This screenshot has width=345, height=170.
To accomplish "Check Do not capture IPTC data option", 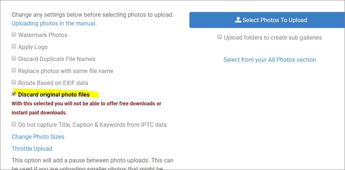I will point(14,124).
